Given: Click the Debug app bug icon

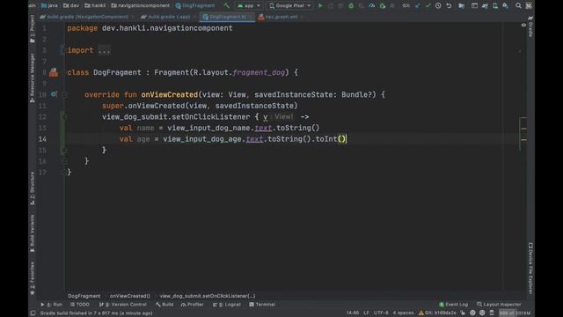Looking at the screenshot, I should (x=351, y=5).
